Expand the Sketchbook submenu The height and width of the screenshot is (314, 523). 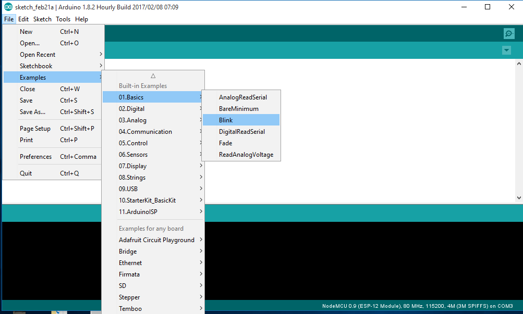point(53,66)
